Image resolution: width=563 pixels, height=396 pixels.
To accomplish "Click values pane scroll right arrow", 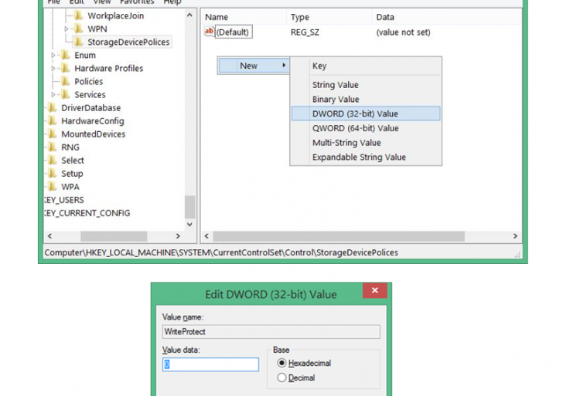I will click(515, 235).
